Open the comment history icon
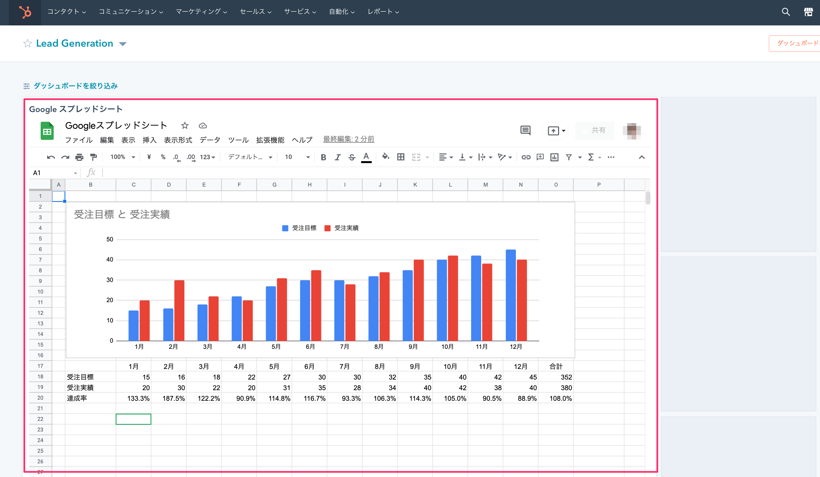 pos(525,130)
